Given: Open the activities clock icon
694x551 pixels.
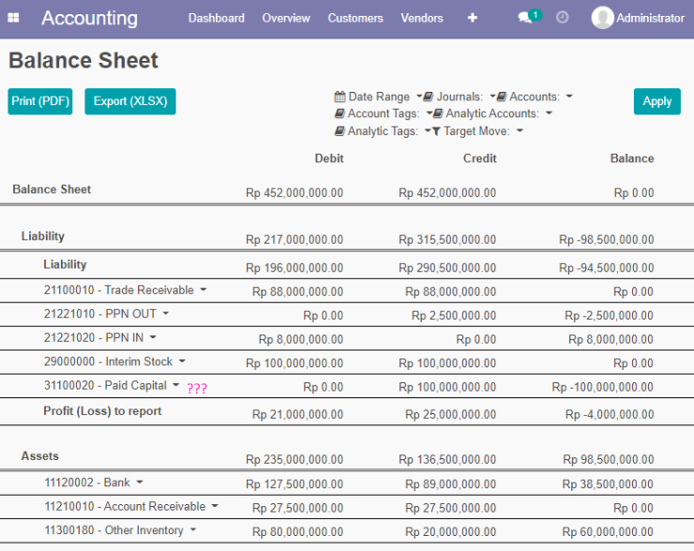Looking at the screenshot, I should click(562, 18).
